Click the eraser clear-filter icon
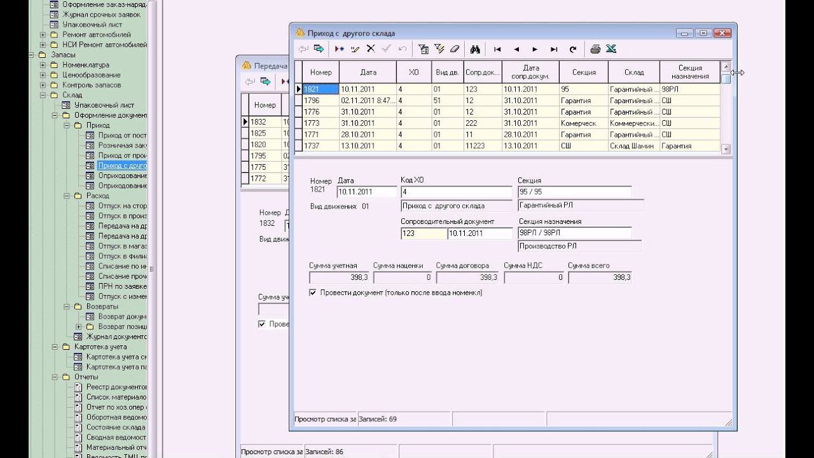The image size is (814, 458). (x=454, y=49)
